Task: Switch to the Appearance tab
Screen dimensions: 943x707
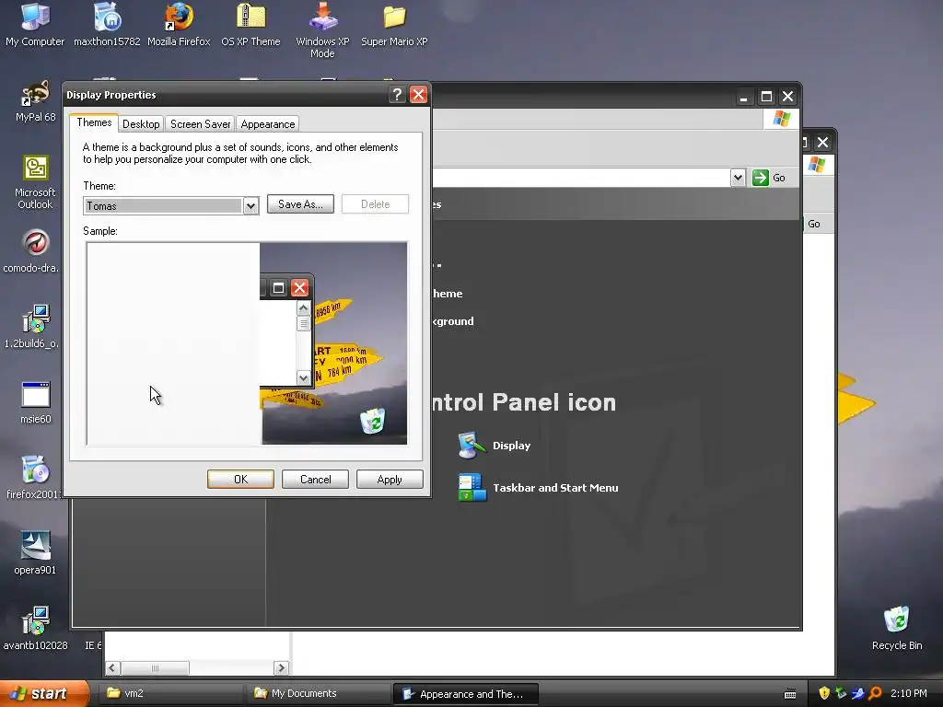Action: [268, 124]
